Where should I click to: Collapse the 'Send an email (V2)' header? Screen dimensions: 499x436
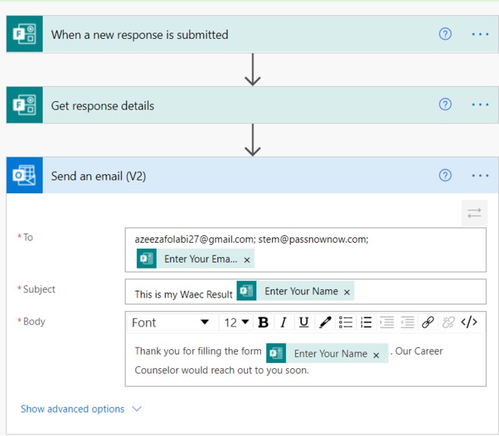click(253, 175)
